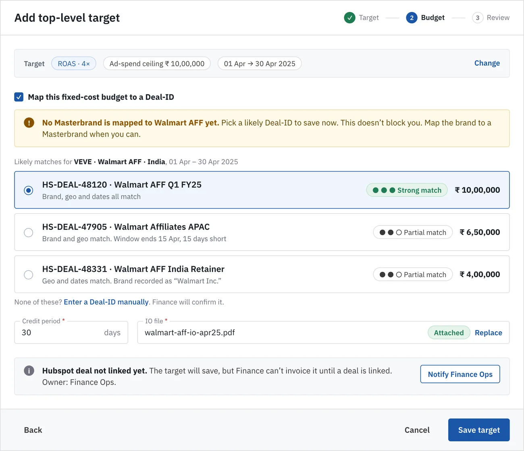This screenshot has width=524, height=451.
Task: Click the Ad-spend ceiling ₹ 10,00,000 chip
Action: click(157, 63)
